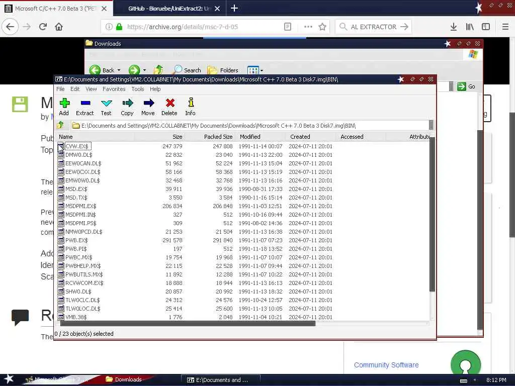Open the Tools menu
The height and width of the screenshot is (386, 515).
138,89
